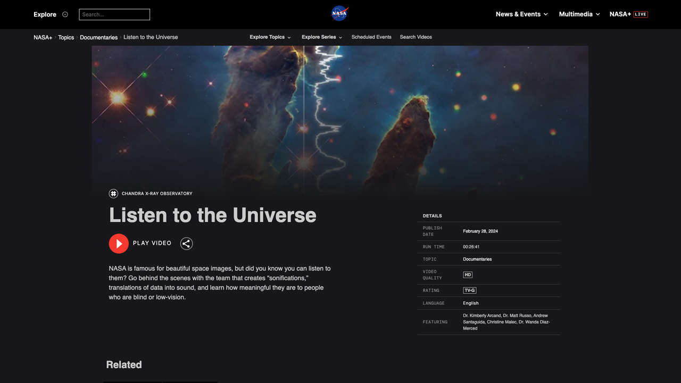Screen dimensions: 681x383
Task: Go to NASA+ breadcrumb link
Action: [43, 37]
